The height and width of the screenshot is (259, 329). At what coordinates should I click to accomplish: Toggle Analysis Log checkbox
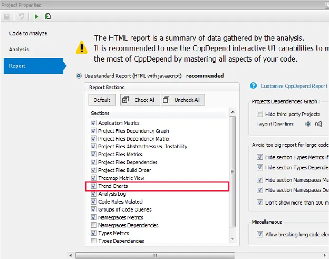[x=93, y=194]
